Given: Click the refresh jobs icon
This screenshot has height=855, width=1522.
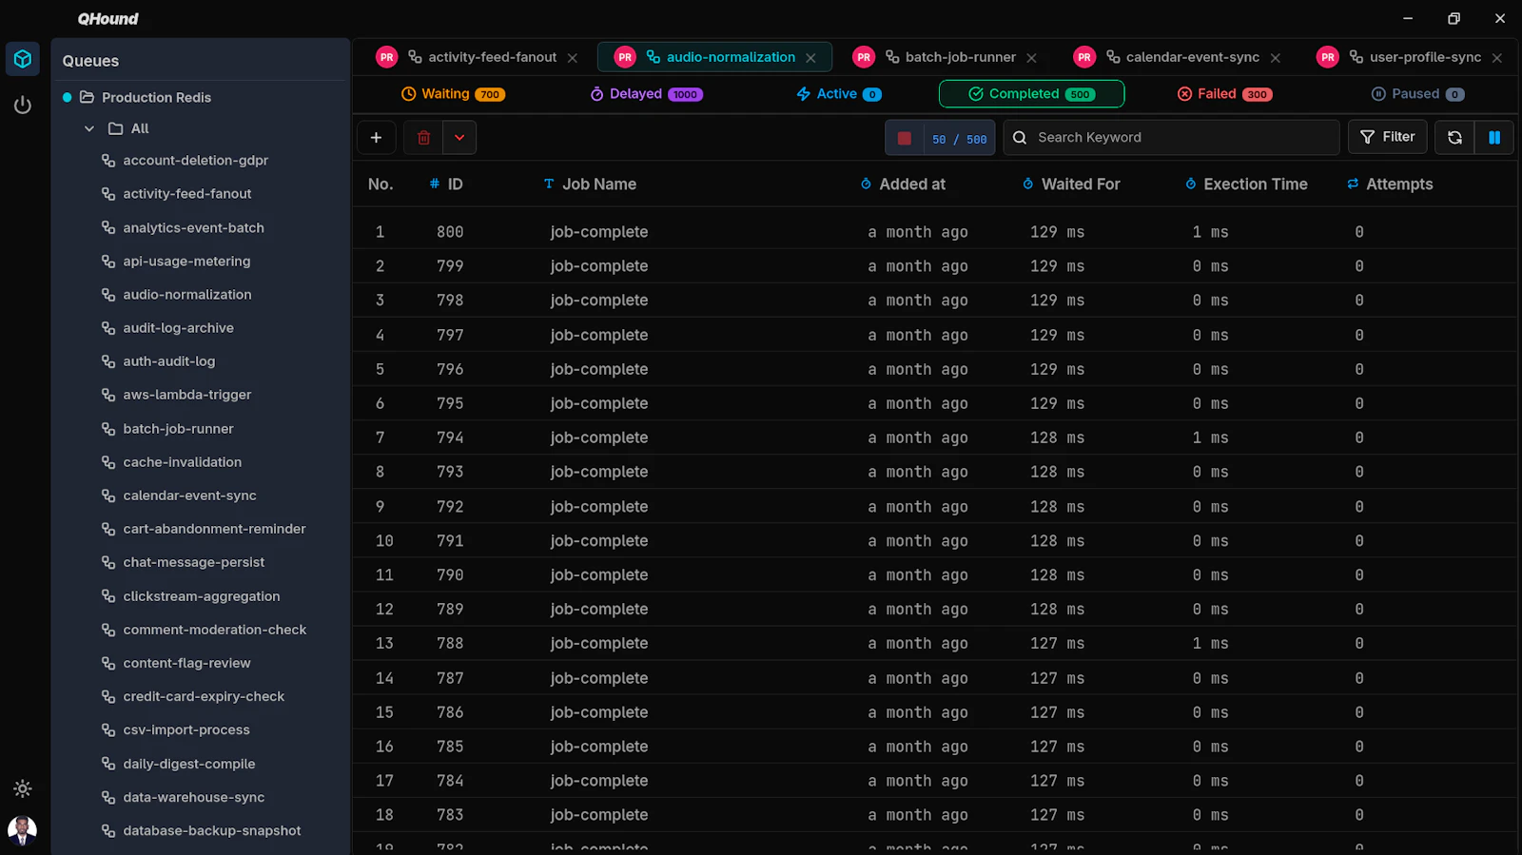Looking at the screenshot, I should click(1454, 138).
